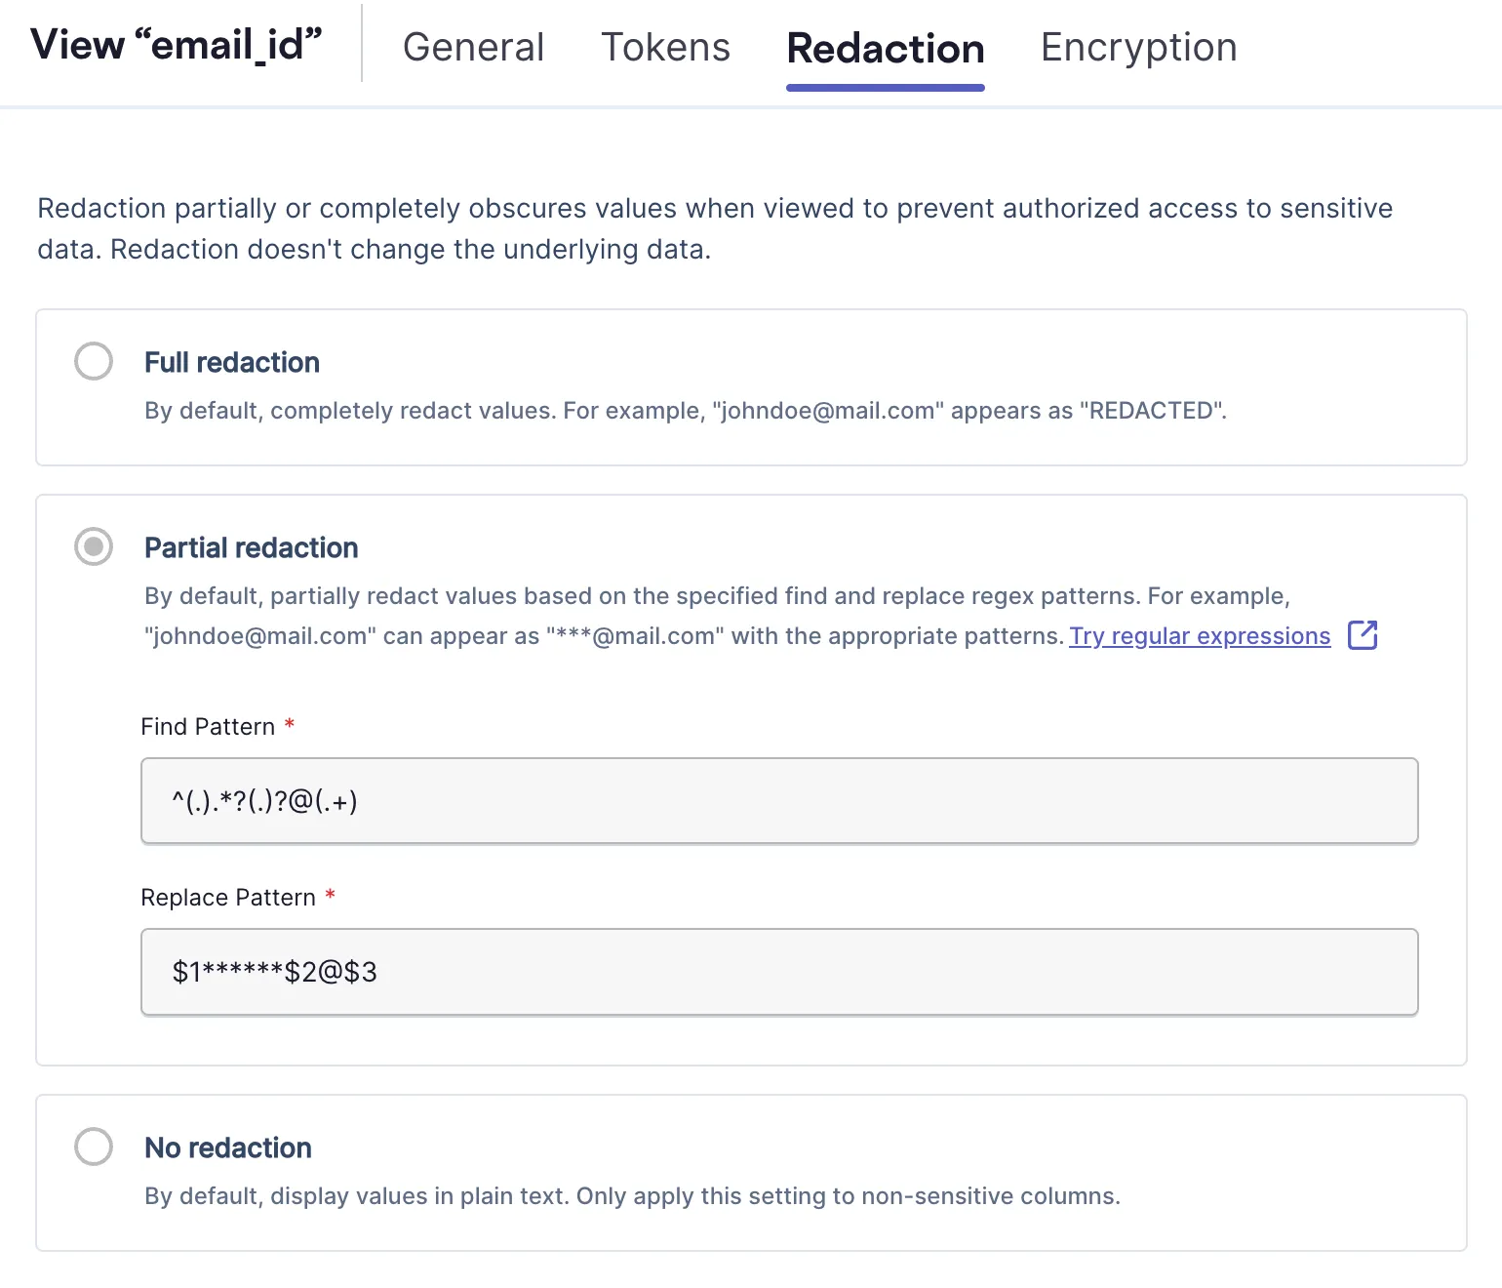Follow the "Try regular expressions" link

point(1200,636)
